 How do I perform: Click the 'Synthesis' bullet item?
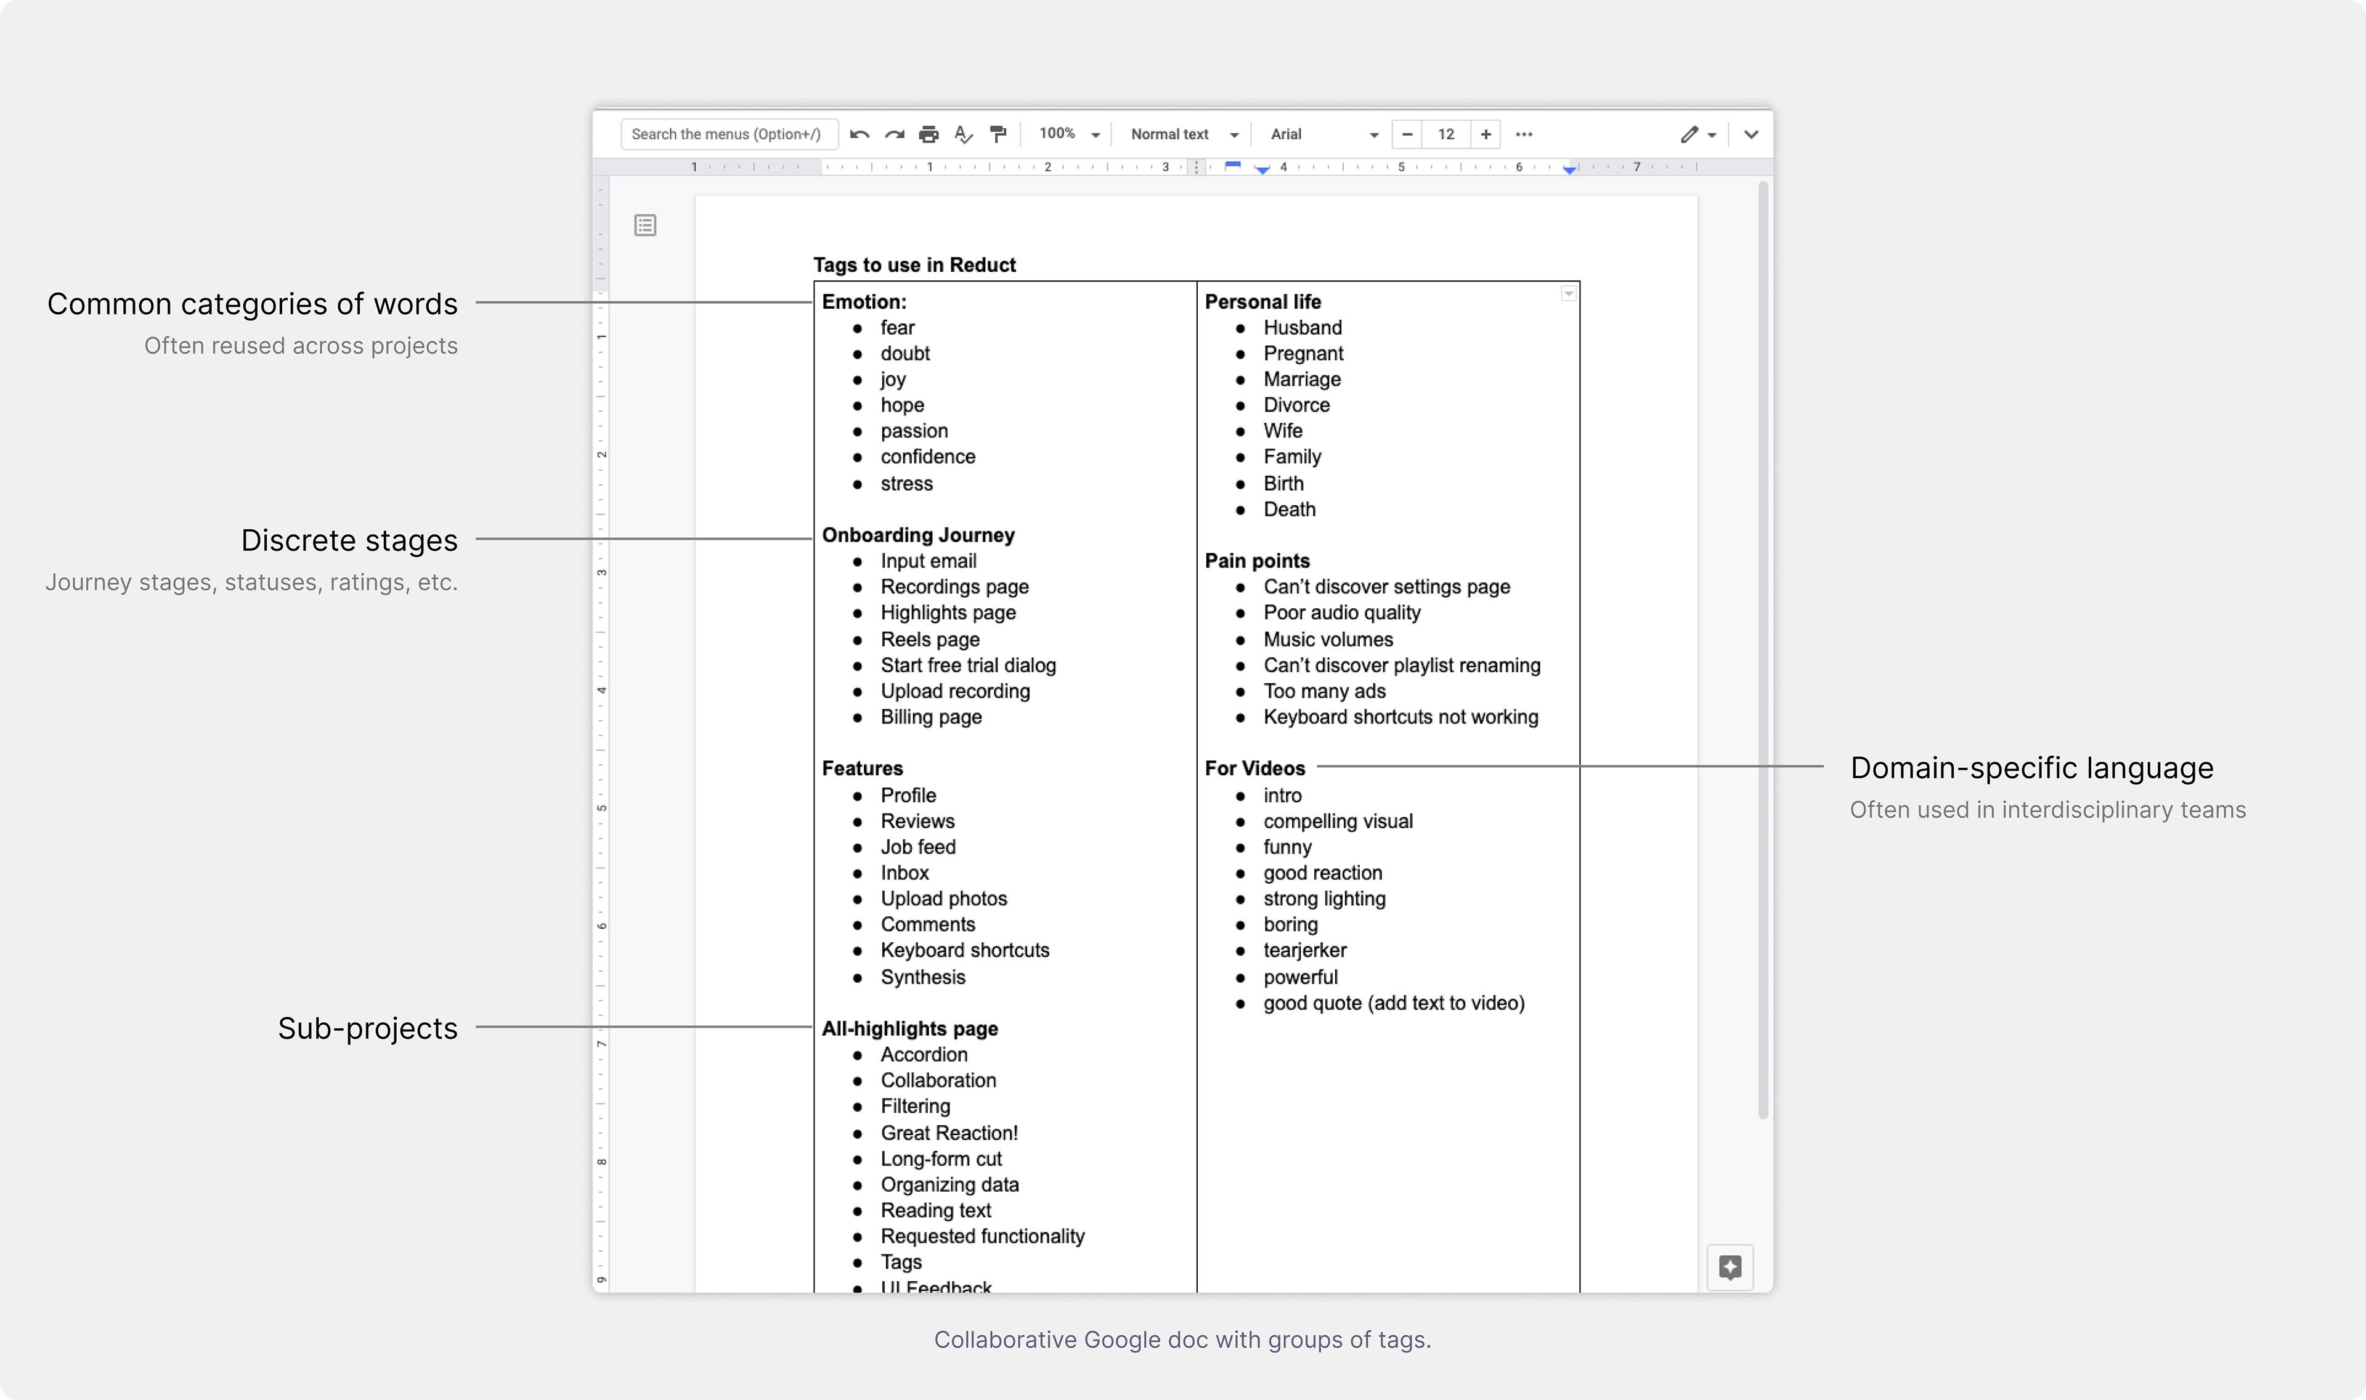pos(922,977)
